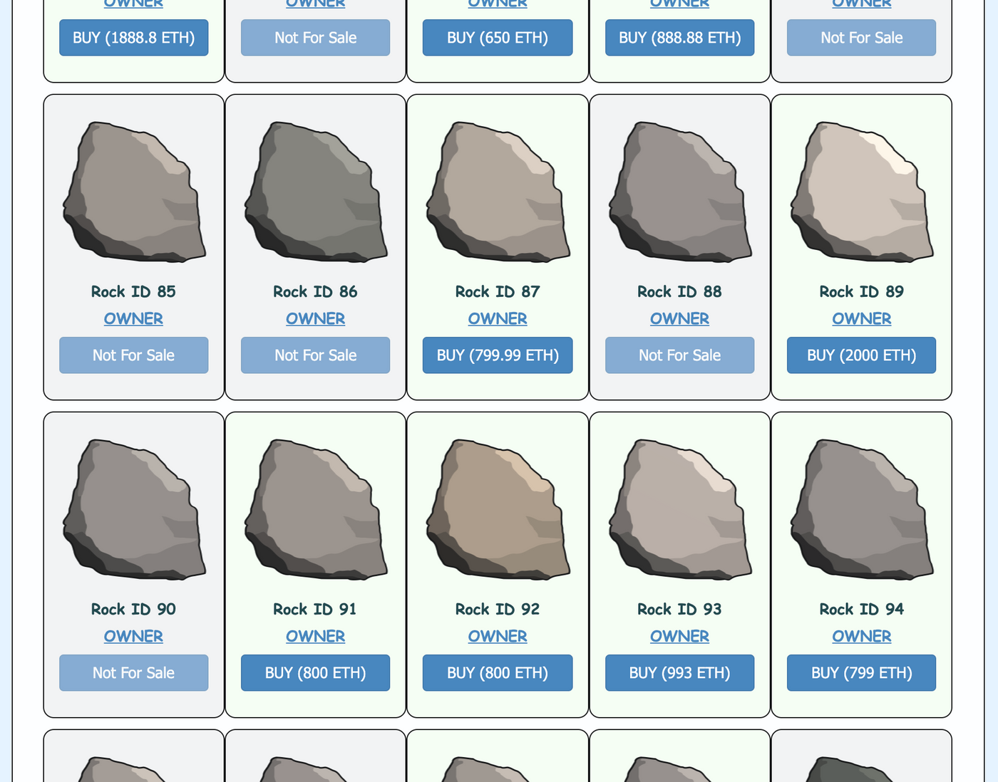Click the BUY (1888.8 ETH) button
This screenshot has width=998, height=782.
(x=133, y=38)
